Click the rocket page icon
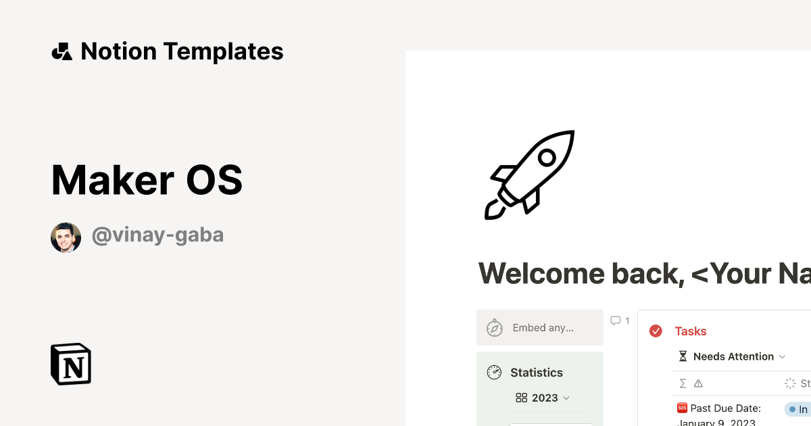Viewport: 811px width, 426px height. pos(530,174)
